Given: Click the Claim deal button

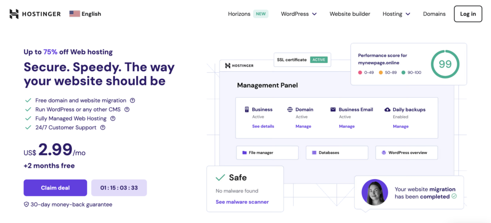Looking at the screenshot, I should [56, 188].
